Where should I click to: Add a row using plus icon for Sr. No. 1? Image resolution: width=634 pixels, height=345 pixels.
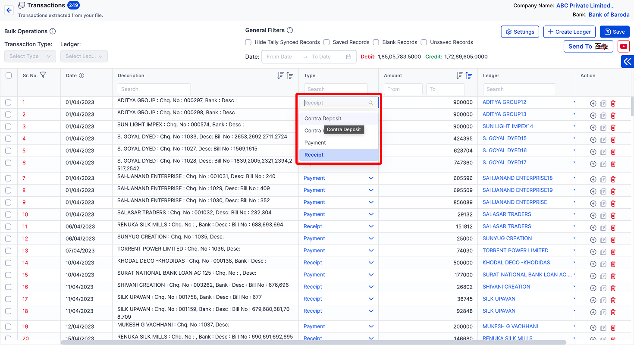tap(593, 103)
